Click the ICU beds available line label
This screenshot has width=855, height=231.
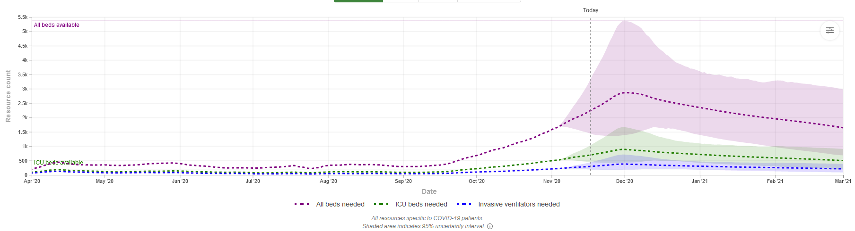click(58, 163)
